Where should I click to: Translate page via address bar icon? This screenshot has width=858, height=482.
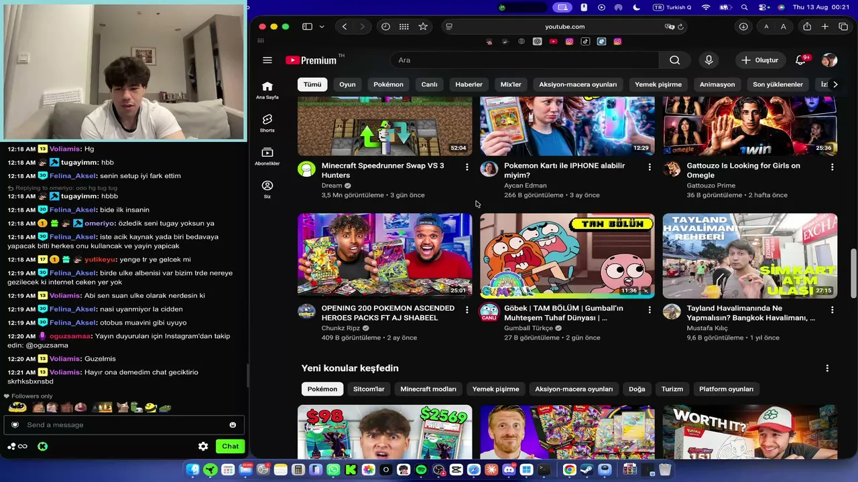pos(668,27)
